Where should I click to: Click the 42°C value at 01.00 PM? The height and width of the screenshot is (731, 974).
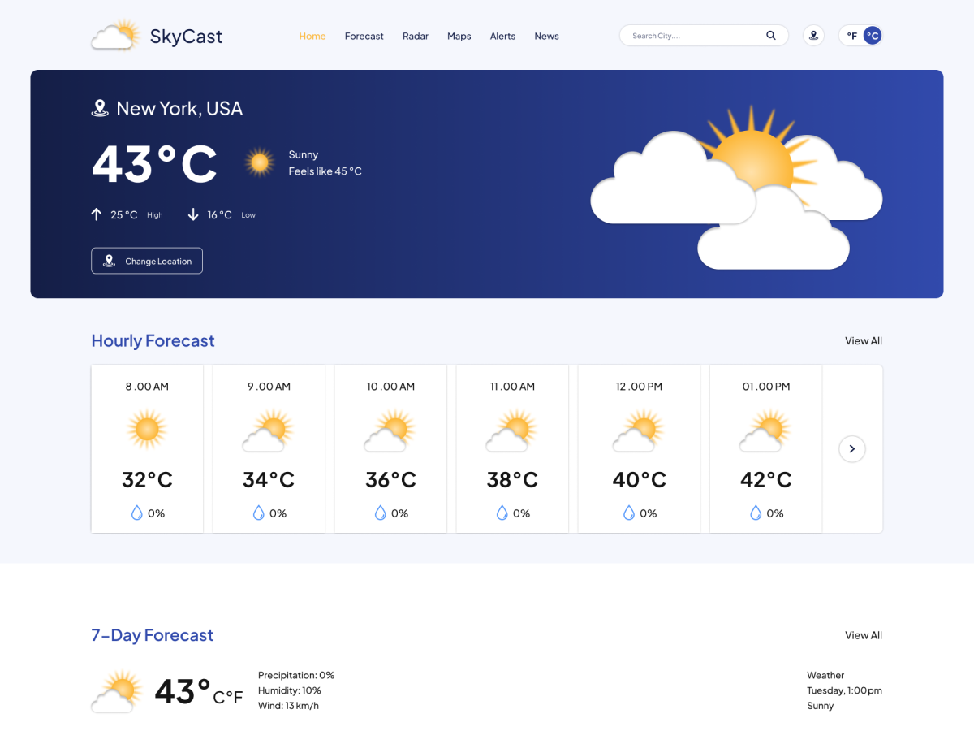click(x=765, y=479)
